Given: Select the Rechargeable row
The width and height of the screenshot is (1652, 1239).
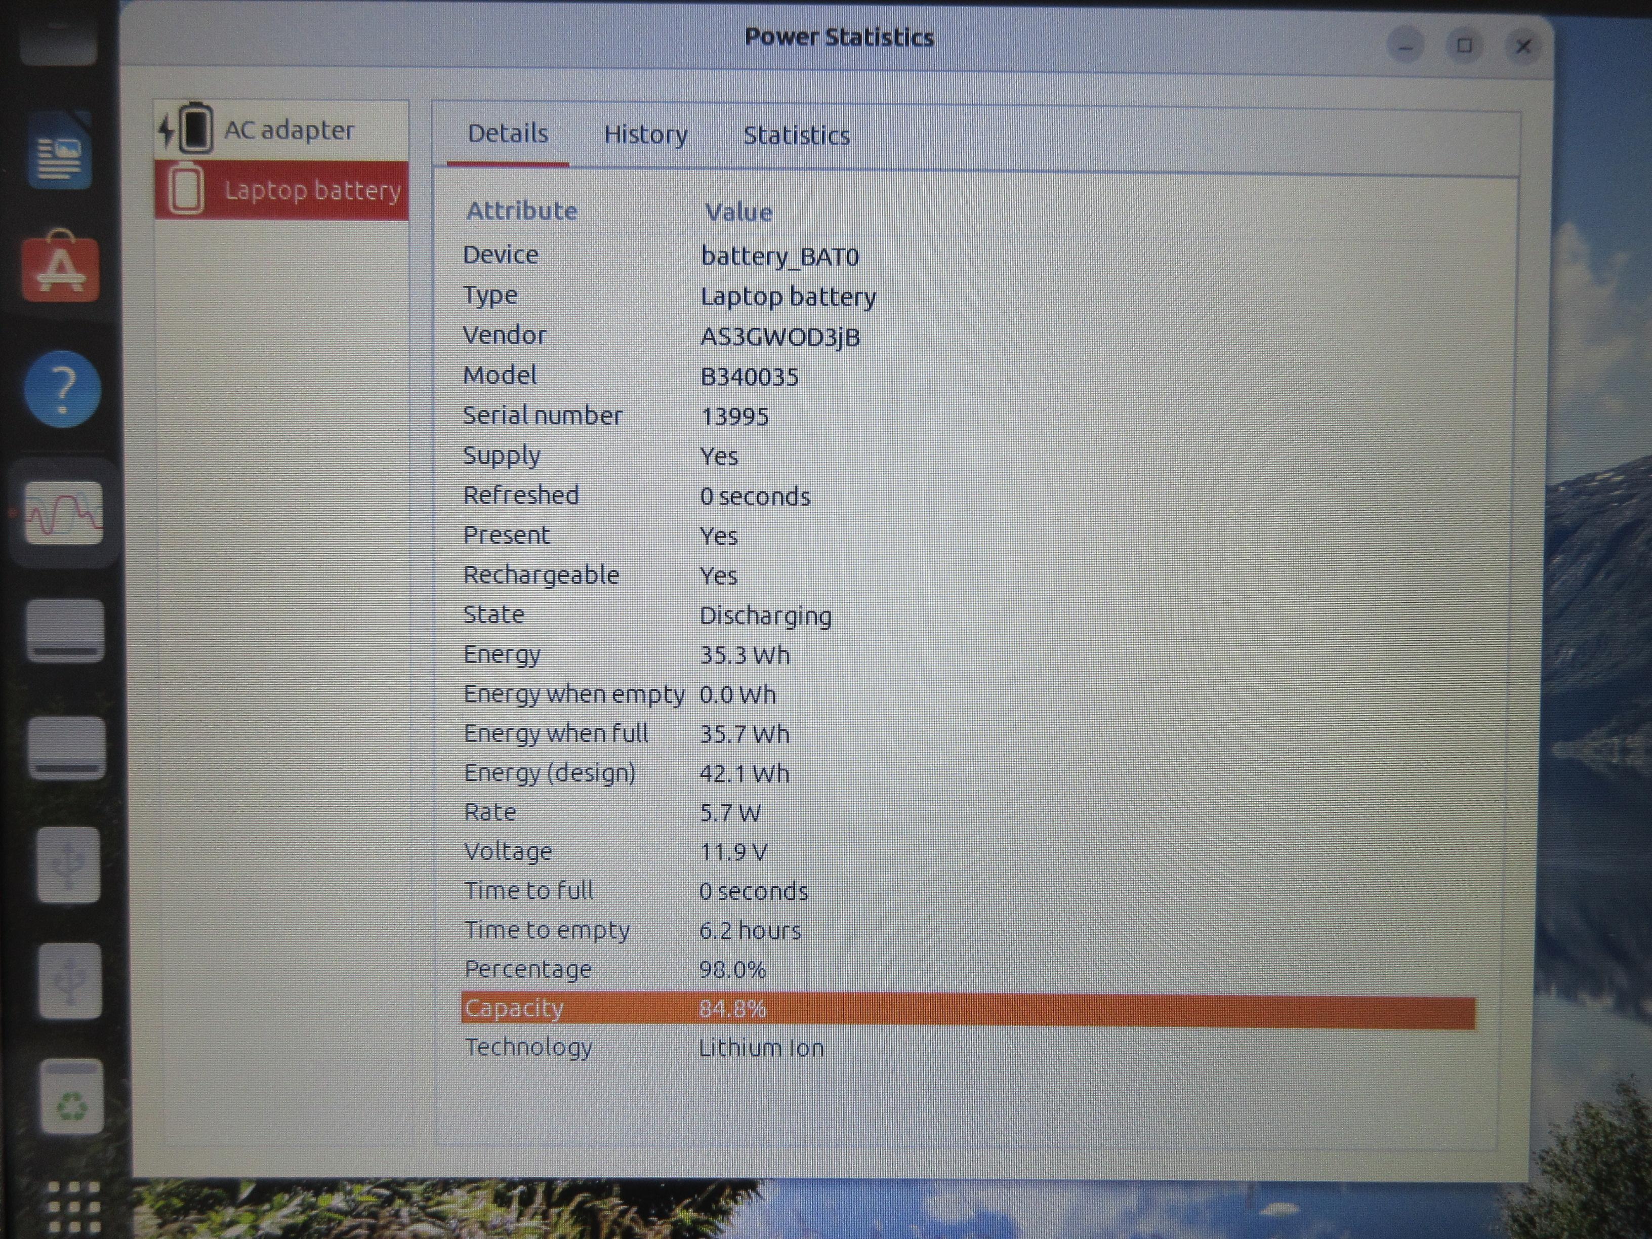Looking at the screenshot, I should (x=968, y=576).
